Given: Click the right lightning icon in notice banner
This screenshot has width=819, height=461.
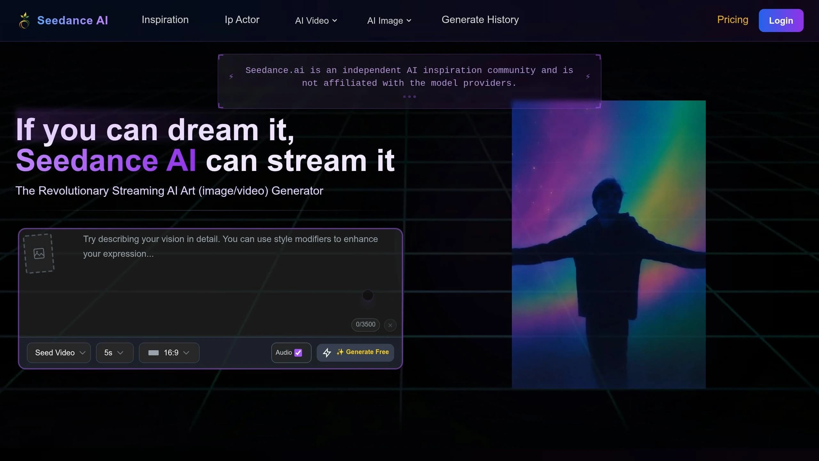Looking at the screenshot, I should pyautogui.click(x=588, y=77).
